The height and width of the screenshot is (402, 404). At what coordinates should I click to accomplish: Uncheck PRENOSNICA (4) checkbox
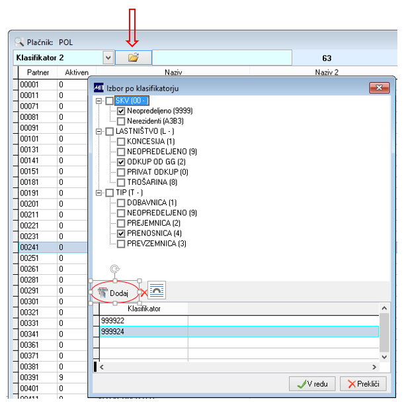pos(121,233)
